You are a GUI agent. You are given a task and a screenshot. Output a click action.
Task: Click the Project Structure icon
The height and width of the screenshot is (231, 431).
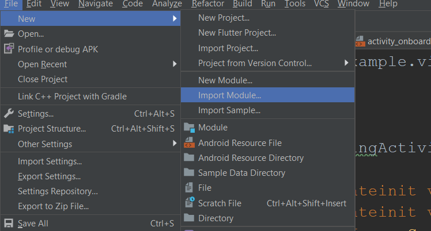click(9, 129)
